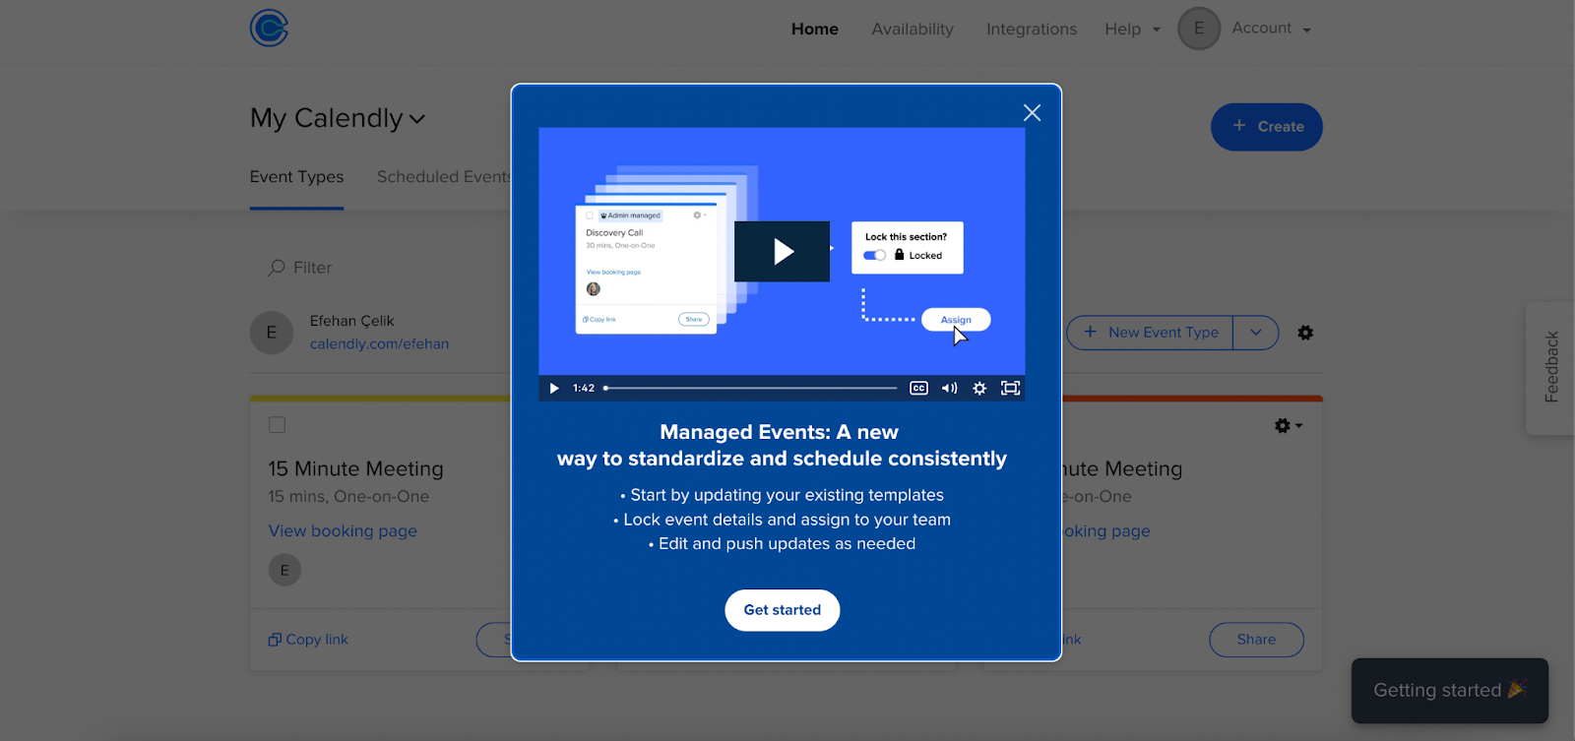Open the Getting started panel
The image size is (1575, 741).
(1450, 691)
